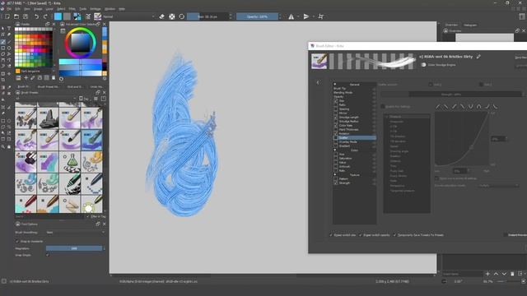Select the Text tool in toolbox
527x296 pixels.
click(x=9, y=29)
